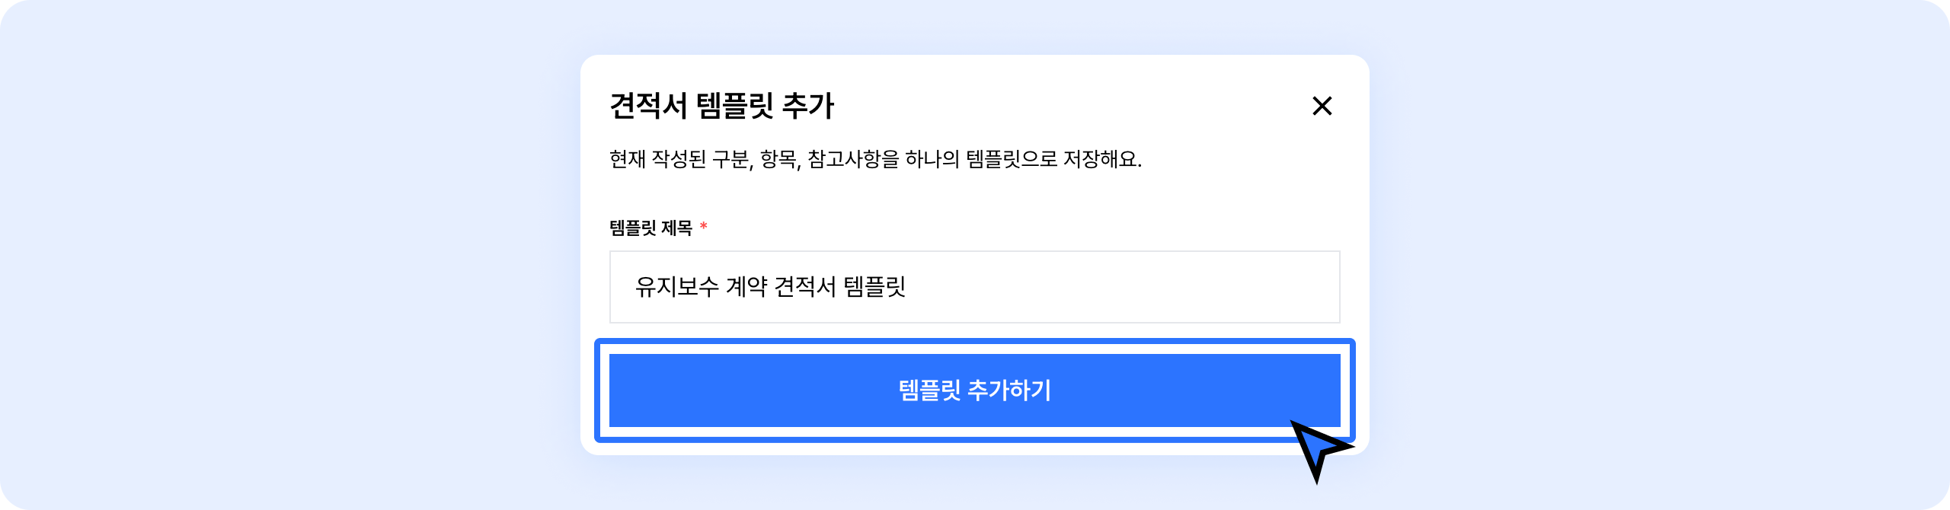Image resolution: width=1950 pixels, height=510 pixels.
Task: Click the word 유지보수 in the title field
Action: [x=676, y=287]
